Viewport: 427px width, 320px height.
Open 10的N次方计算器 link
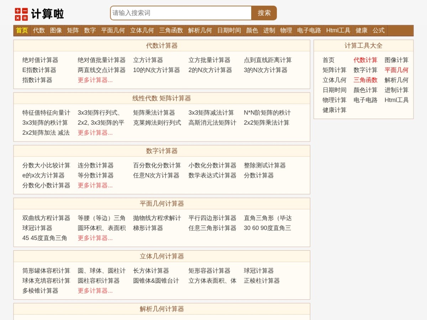157,70
